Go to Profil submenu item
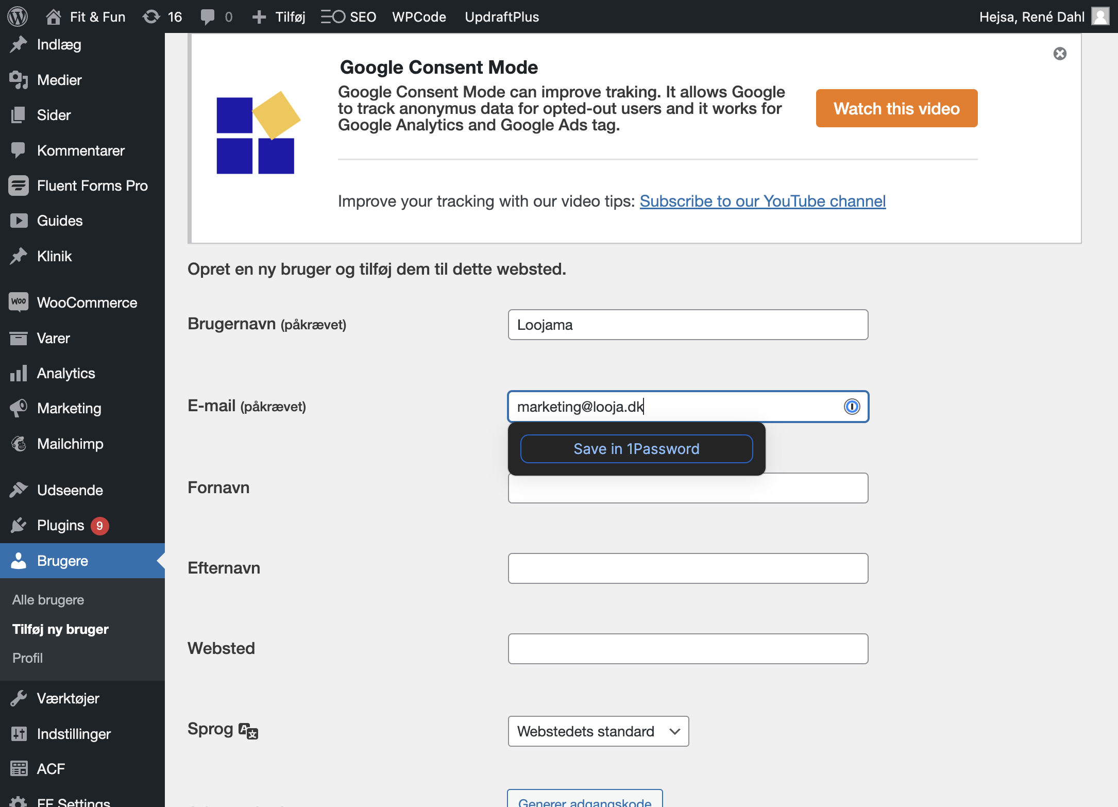 27,658
